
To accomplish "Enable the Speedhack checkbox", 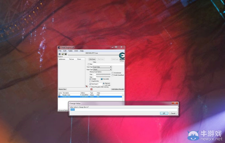I will pyautogui.click(x=113, y=75).
